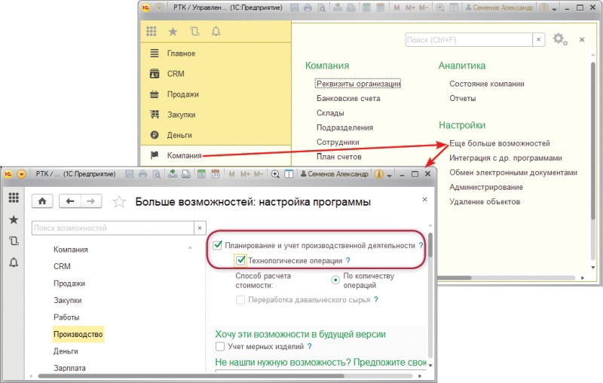Enable the Учет мерных изделий checkbox
Screen dimensions: 603x383
coord(220,347)
